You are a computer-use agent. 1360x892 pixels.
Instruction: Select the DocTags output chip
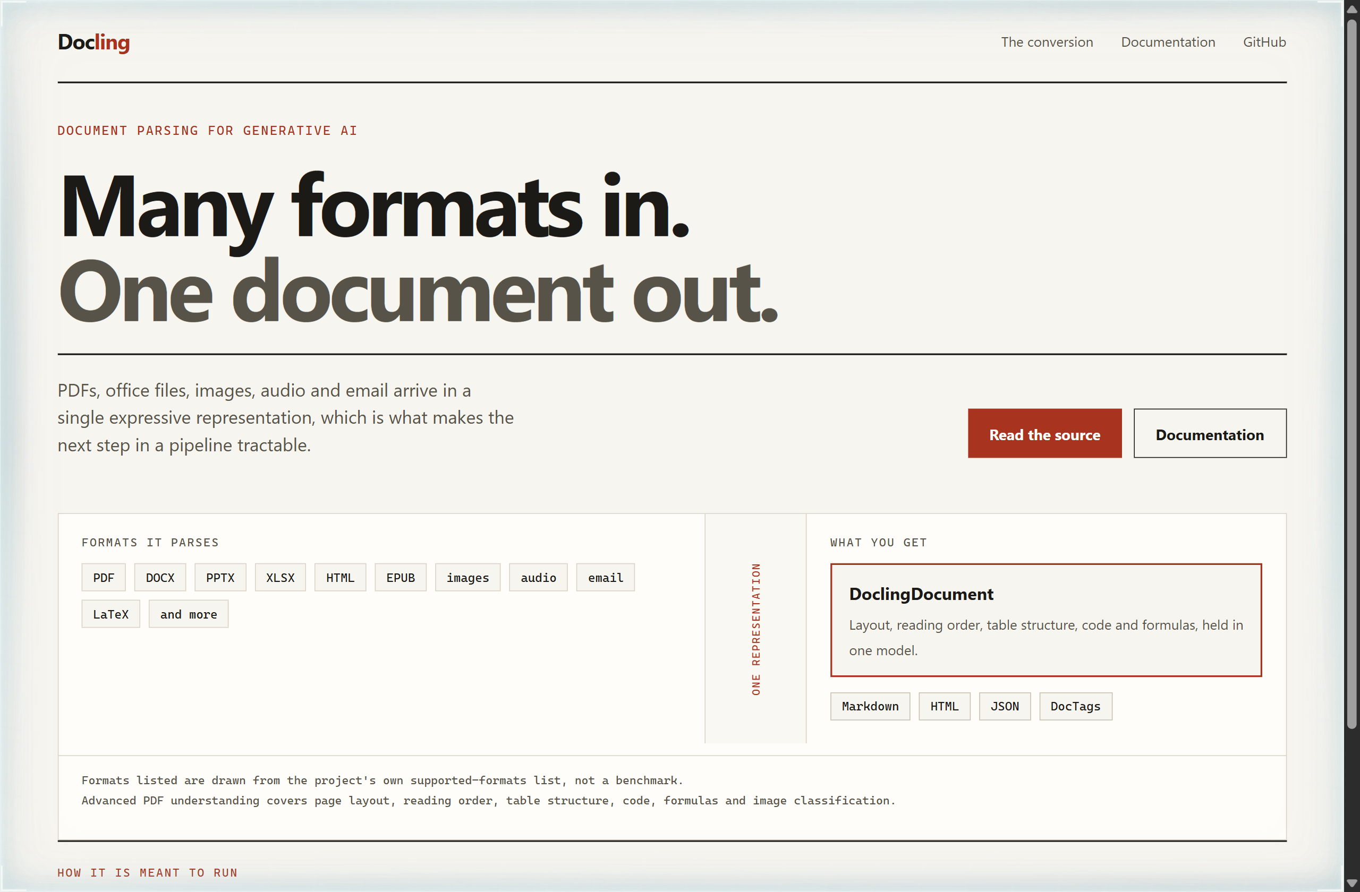click(x=1075, y=706)
